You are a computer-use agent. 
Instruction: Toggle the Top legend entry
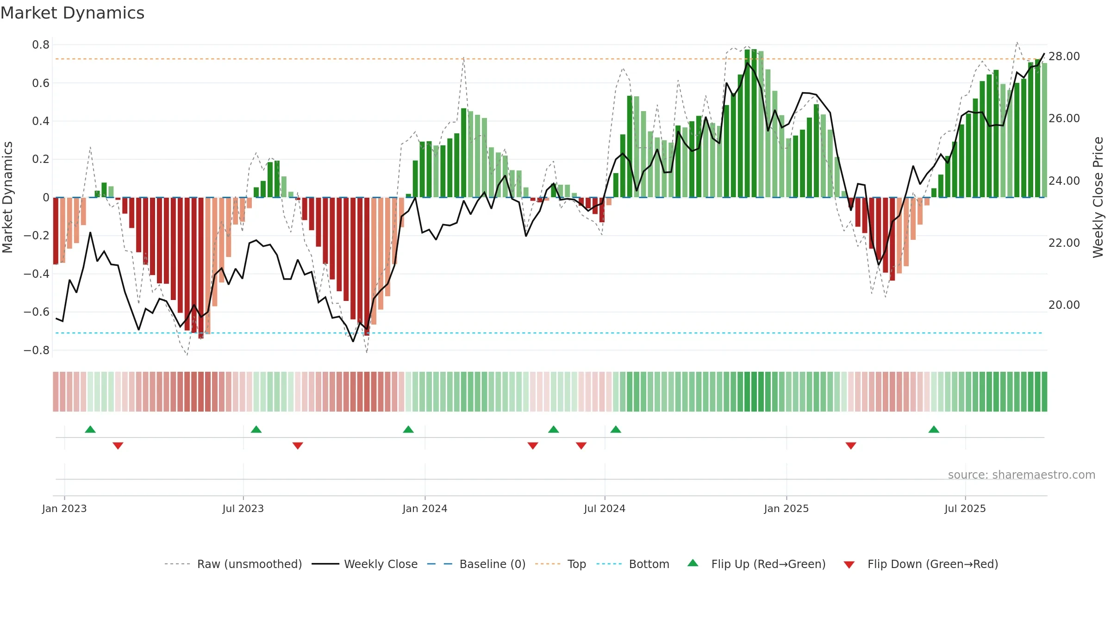pyautogui.click(x=561, y=564)
